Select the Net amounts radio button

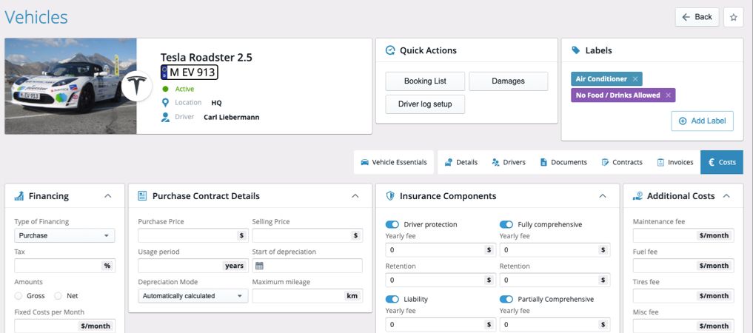(x=58, y=296)
